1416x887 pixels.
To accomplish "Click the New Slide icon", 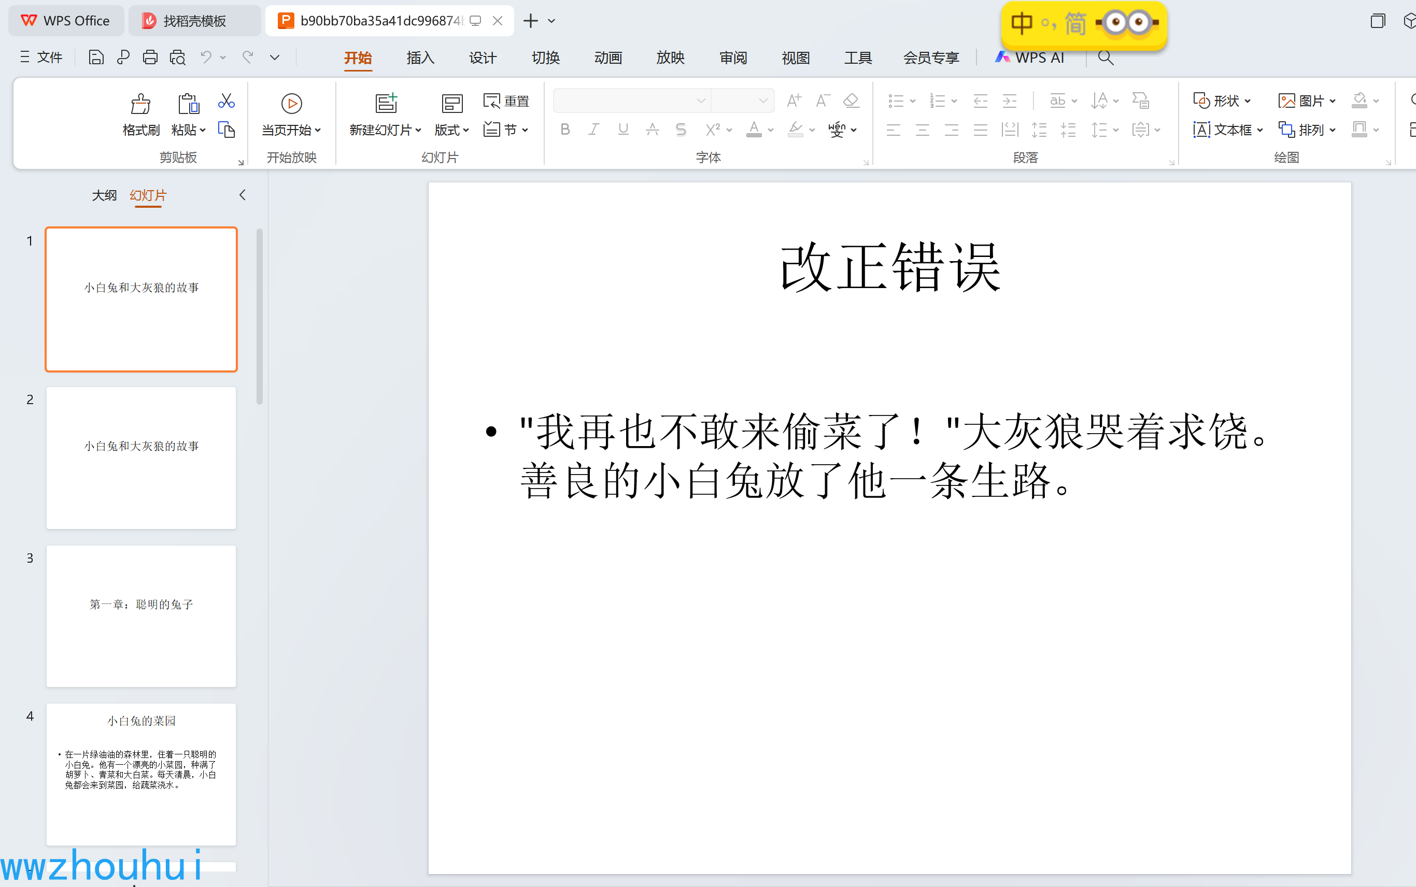I will (x=386, y=104).
